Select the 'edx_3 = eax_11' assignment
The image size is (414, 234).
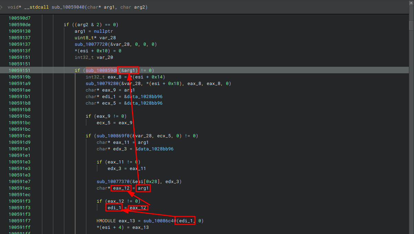pos(127,169)
